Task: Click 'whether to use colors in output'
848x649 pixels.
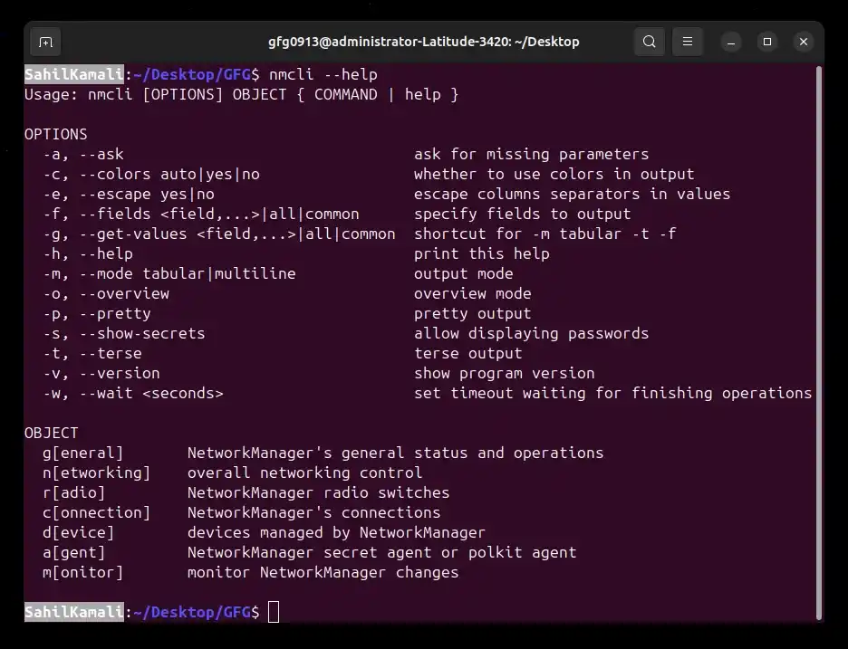Action: click(554, 174)
